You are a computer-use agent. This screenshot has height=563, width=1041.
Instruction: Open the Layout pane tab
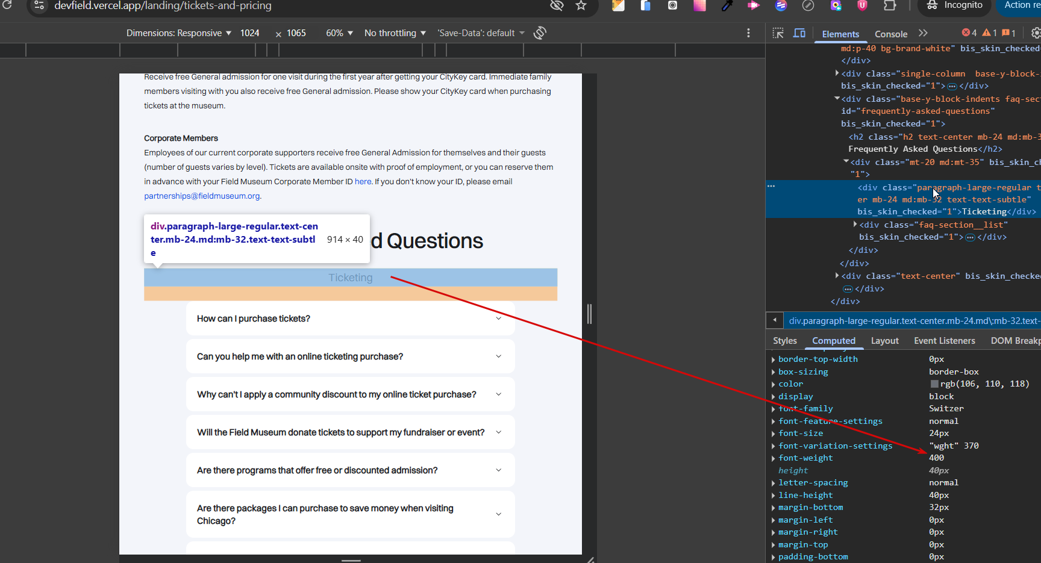[x=884, y=341]
